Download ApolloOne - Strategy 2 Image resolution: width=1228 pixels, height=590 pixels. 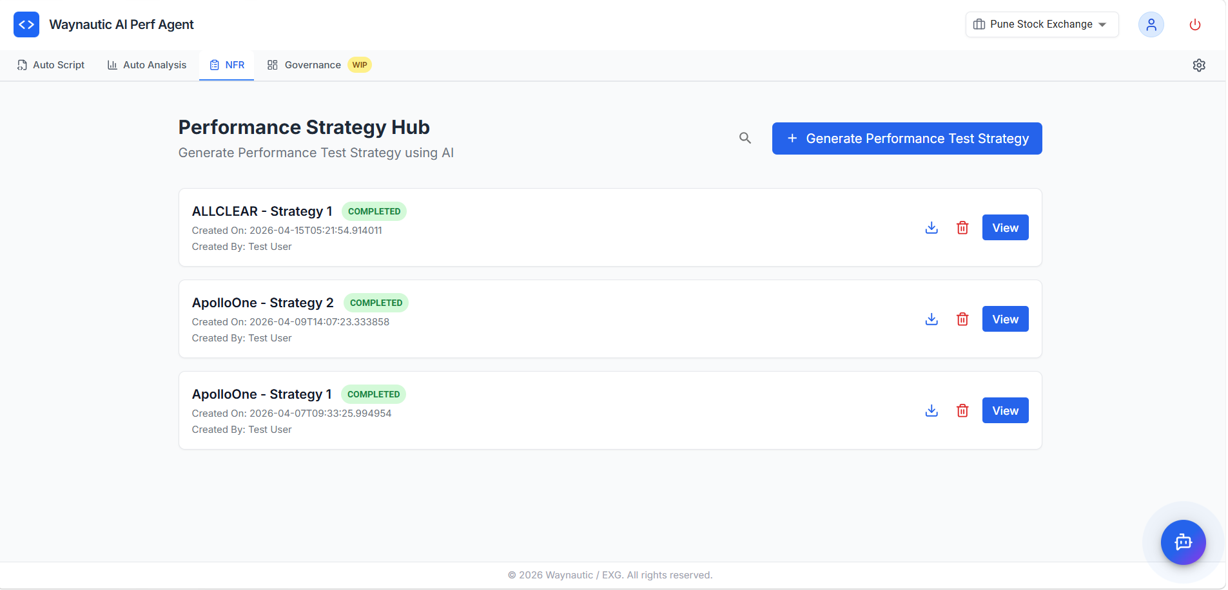pyautogui.click(x=931, y=319)
